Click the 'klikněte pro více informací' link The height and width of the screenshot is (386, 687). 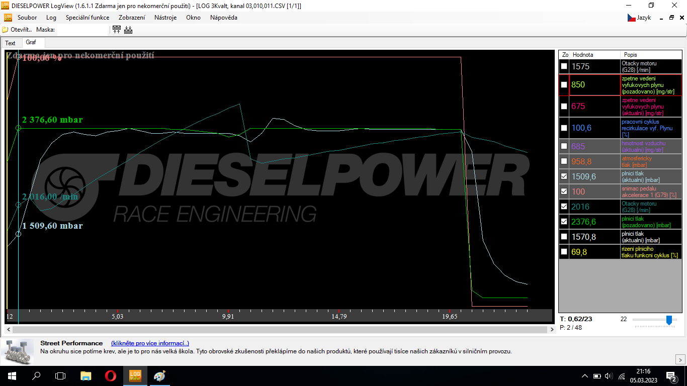pyautogui.click(x=150, y=343)
